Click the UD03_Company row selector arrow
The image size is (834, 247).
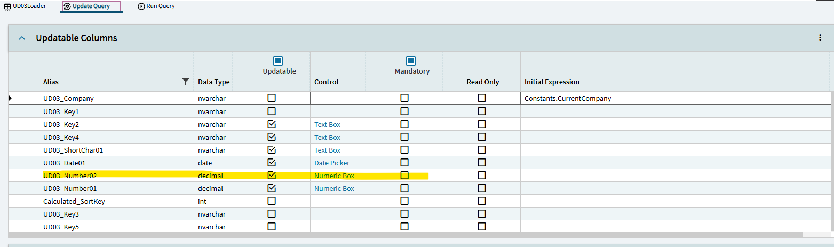pos(11,98)
